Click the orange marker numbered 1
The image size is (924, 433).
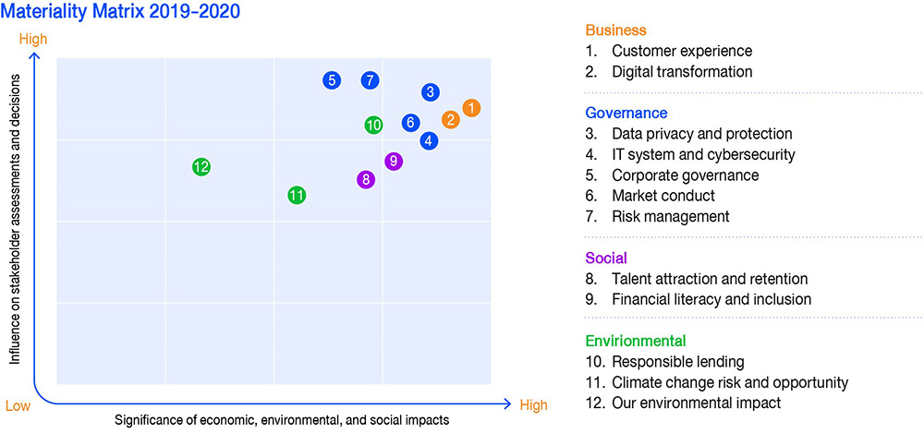[x=470, y=108]
